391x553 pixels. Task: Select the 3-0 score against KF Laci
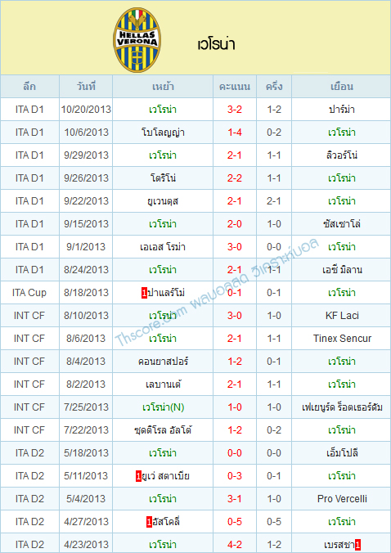pyautogui.click(x=235, y=316)
